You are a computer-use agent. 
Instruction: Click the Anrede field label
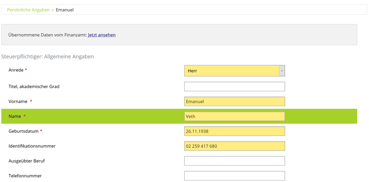click(16, 70)
